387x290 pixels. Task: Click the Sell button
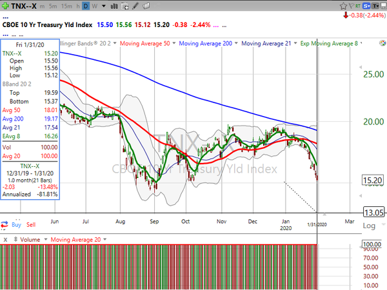[31, 225]
